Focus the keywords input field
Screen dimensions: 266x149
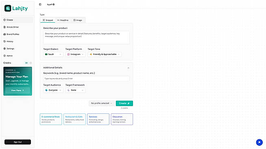pos(86,79)
